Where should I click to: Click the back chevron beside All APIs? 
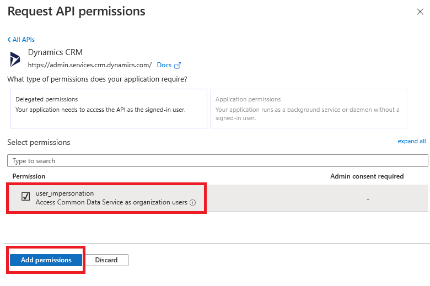point(9,40)
